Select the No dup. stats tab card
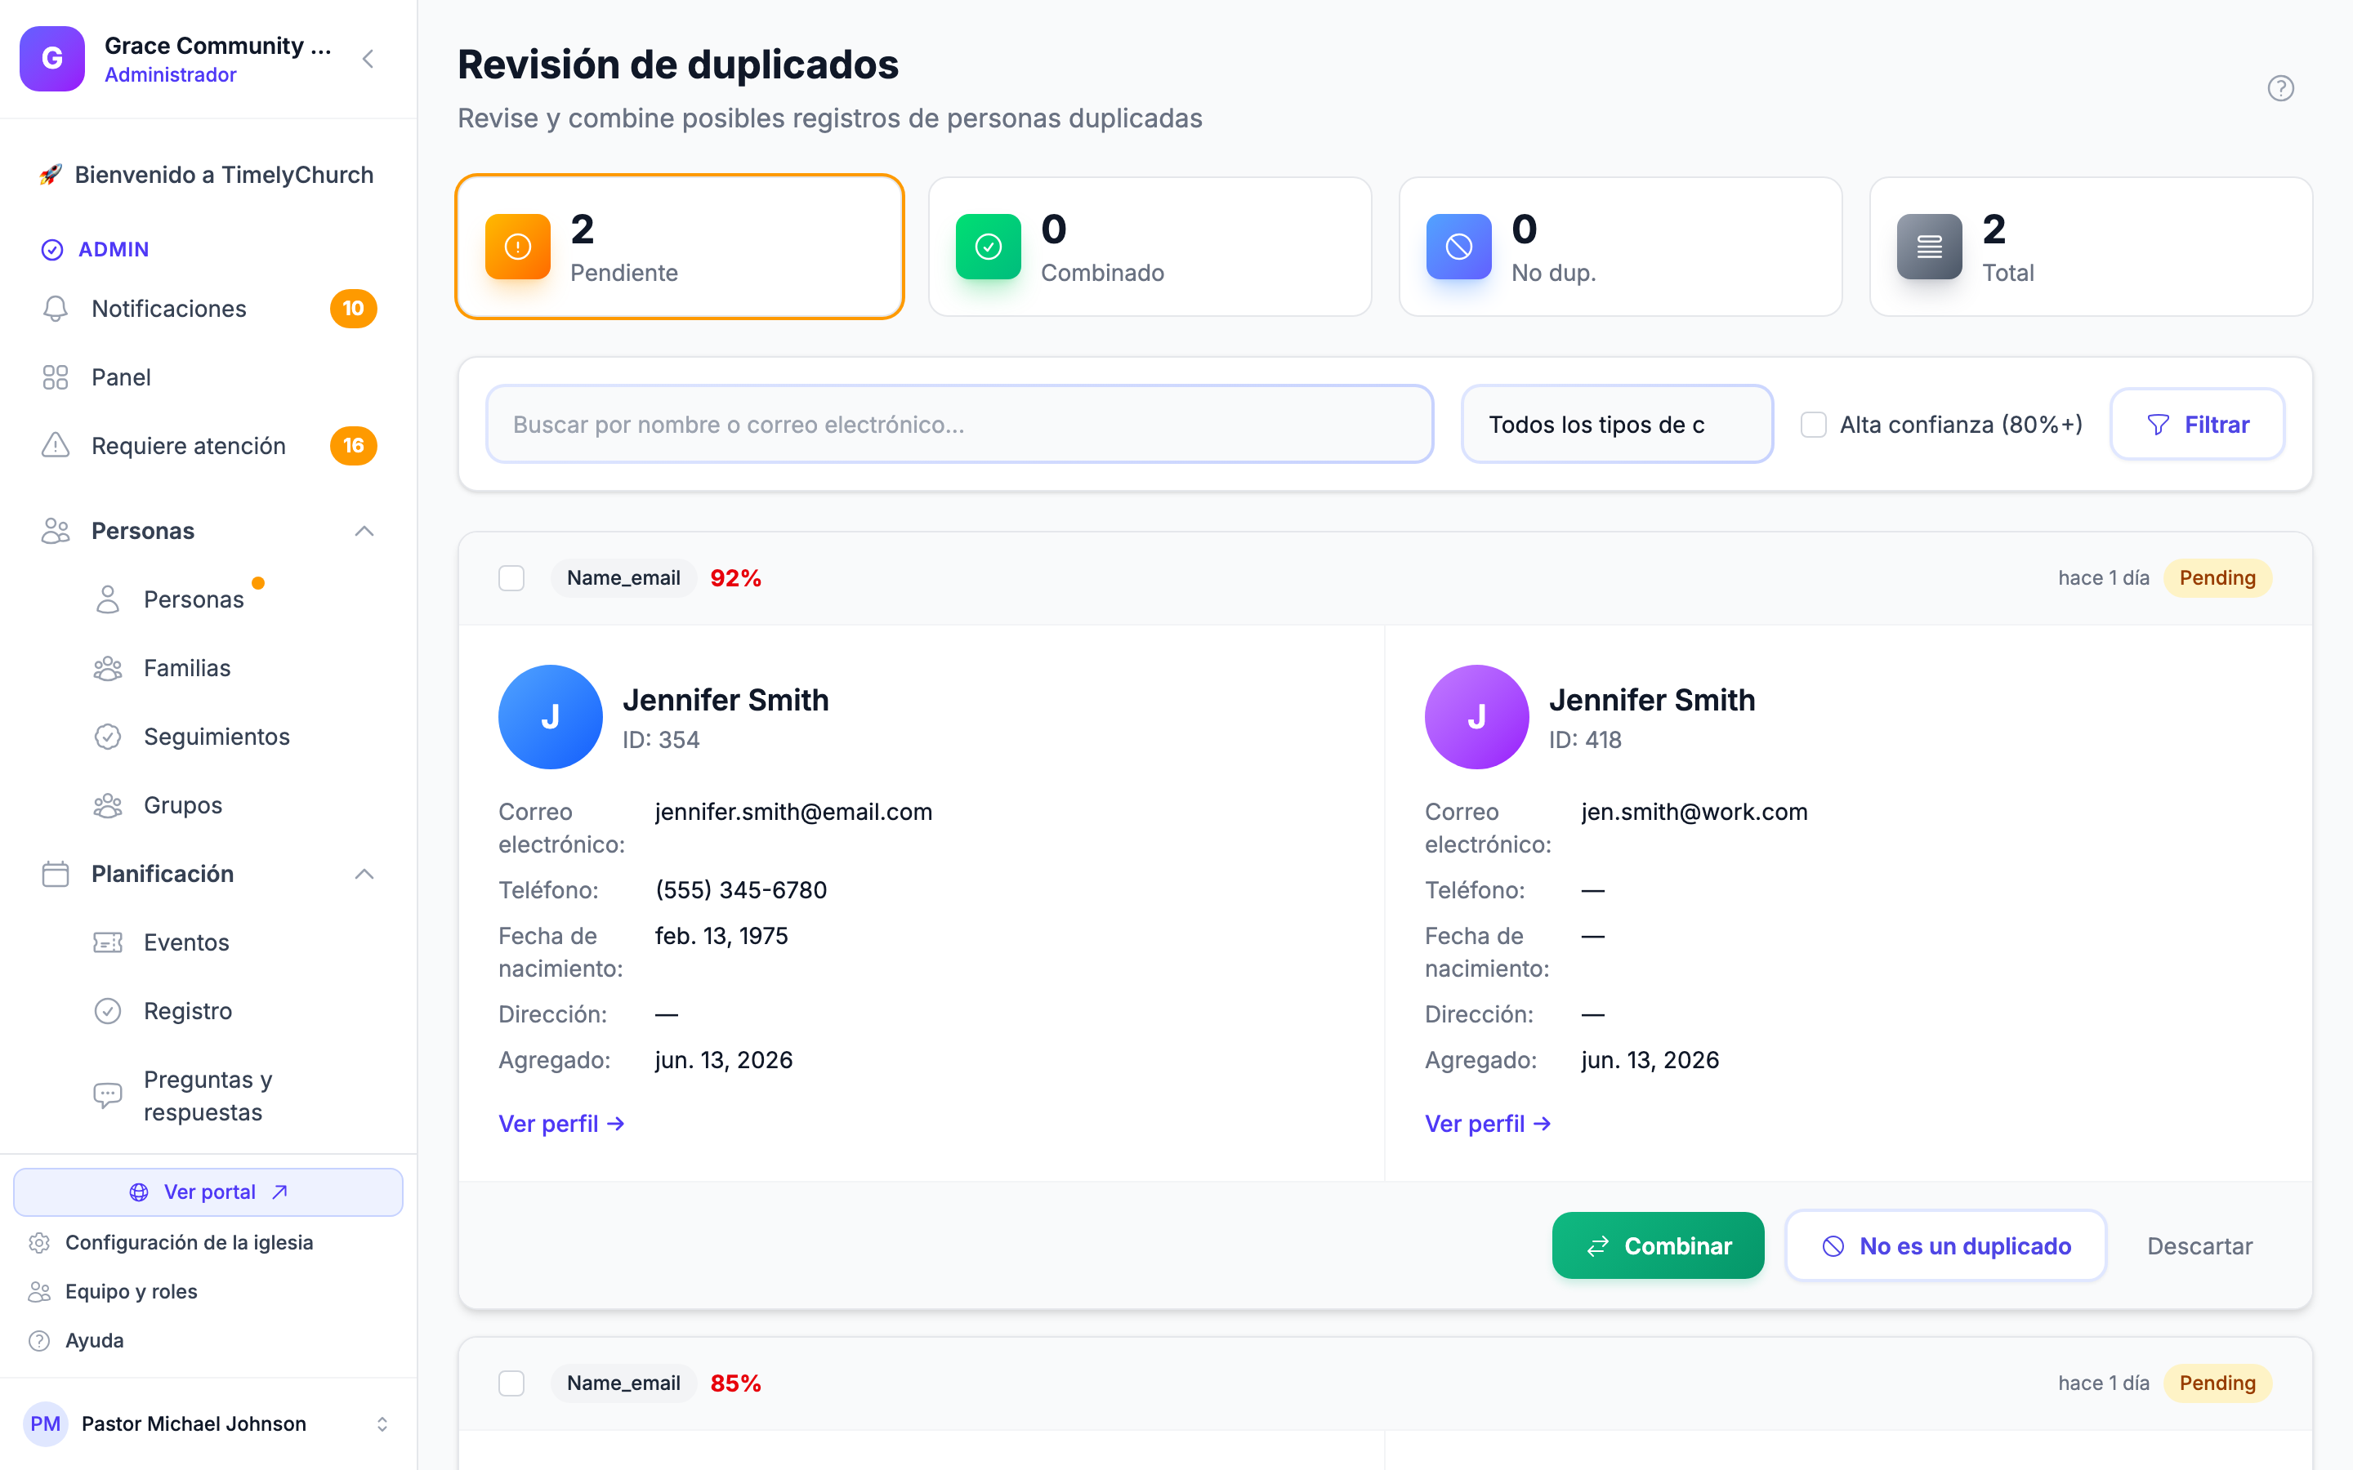This screenshot has height=1470, width=2353. [x=1620, y=247]
